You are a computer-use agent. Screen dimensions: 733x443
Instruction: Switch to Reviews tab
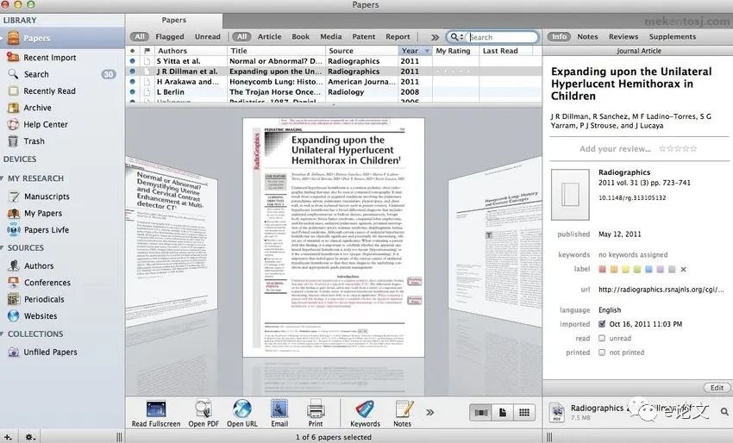[x=623, y=37]
